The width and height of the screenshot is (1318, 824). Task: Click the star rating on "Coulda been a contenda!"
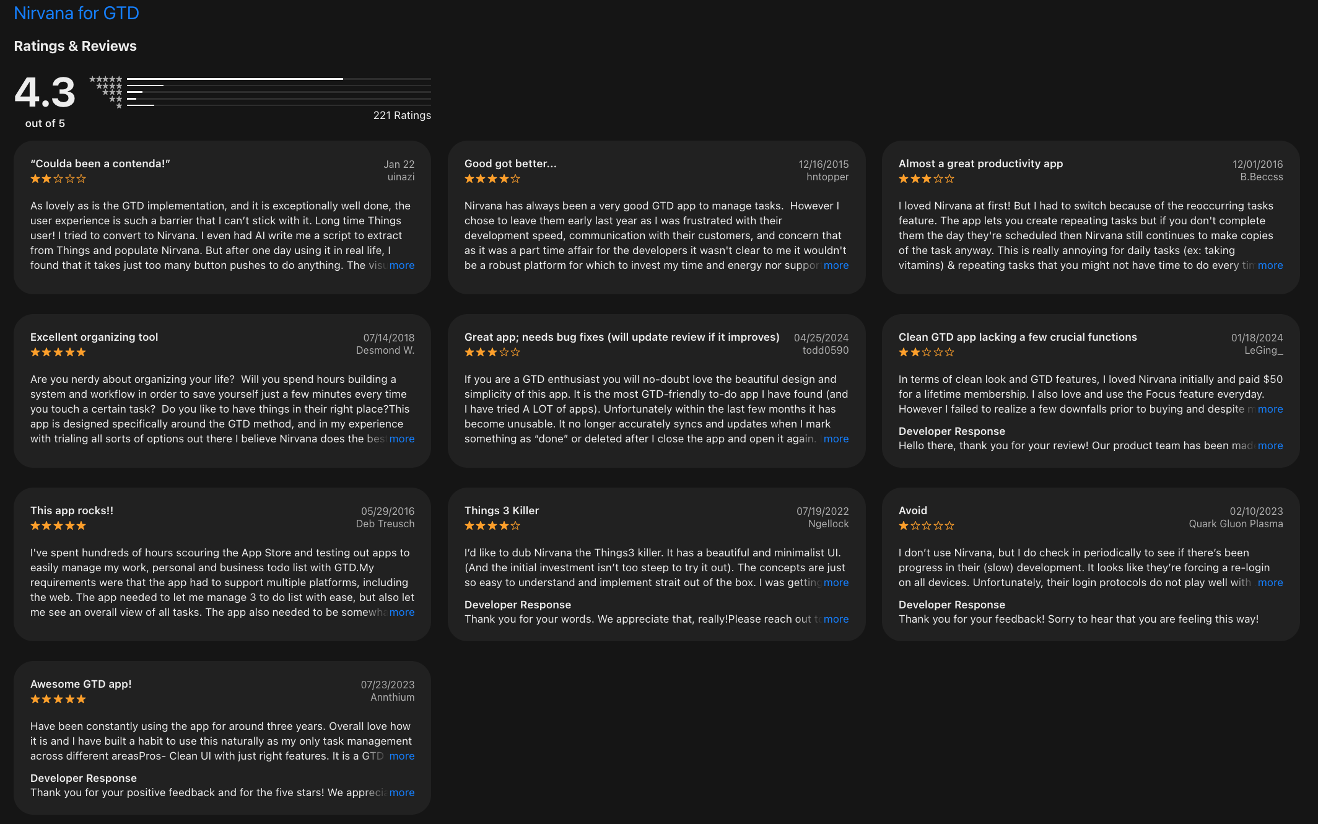point(58,178)
